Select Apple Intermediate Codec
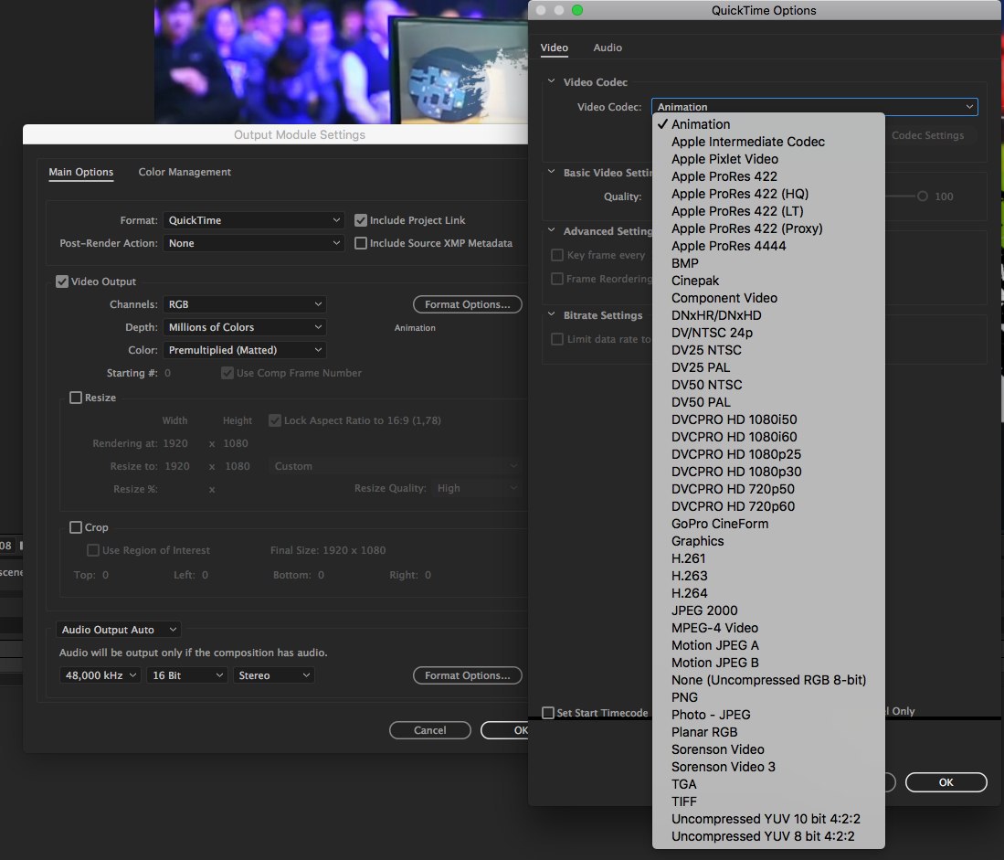This screenshot has height=860, width=1004. [x=748, y=142]
